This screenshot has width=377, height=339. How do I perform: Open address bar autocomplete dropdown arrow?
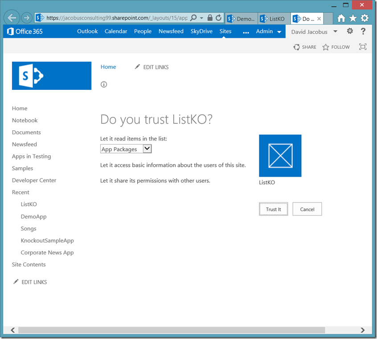tap(201, 18)
